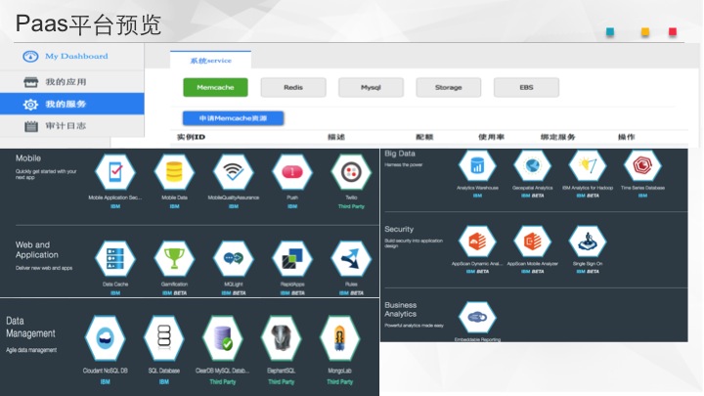Click the 描述 column header
The width and height of the screenshot is (704, 396).
336,137
